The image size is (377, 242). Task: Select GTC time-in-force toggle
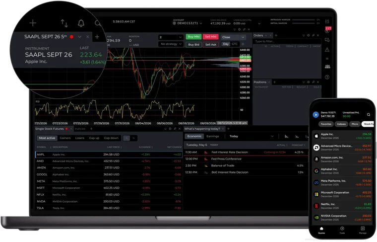[x=235, y=44]
